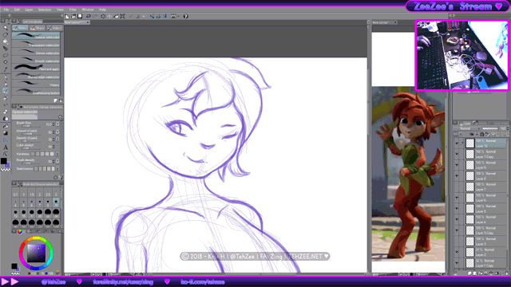Select the Eyedropper tool
This screenshot has height=287, width=511.
click(6, 69)
